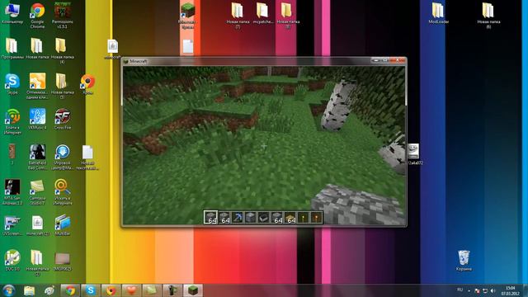This screenshot has height=297, width=528.
Task: Open the Новая папка (8) folder
Action: (x=288, y=16)
